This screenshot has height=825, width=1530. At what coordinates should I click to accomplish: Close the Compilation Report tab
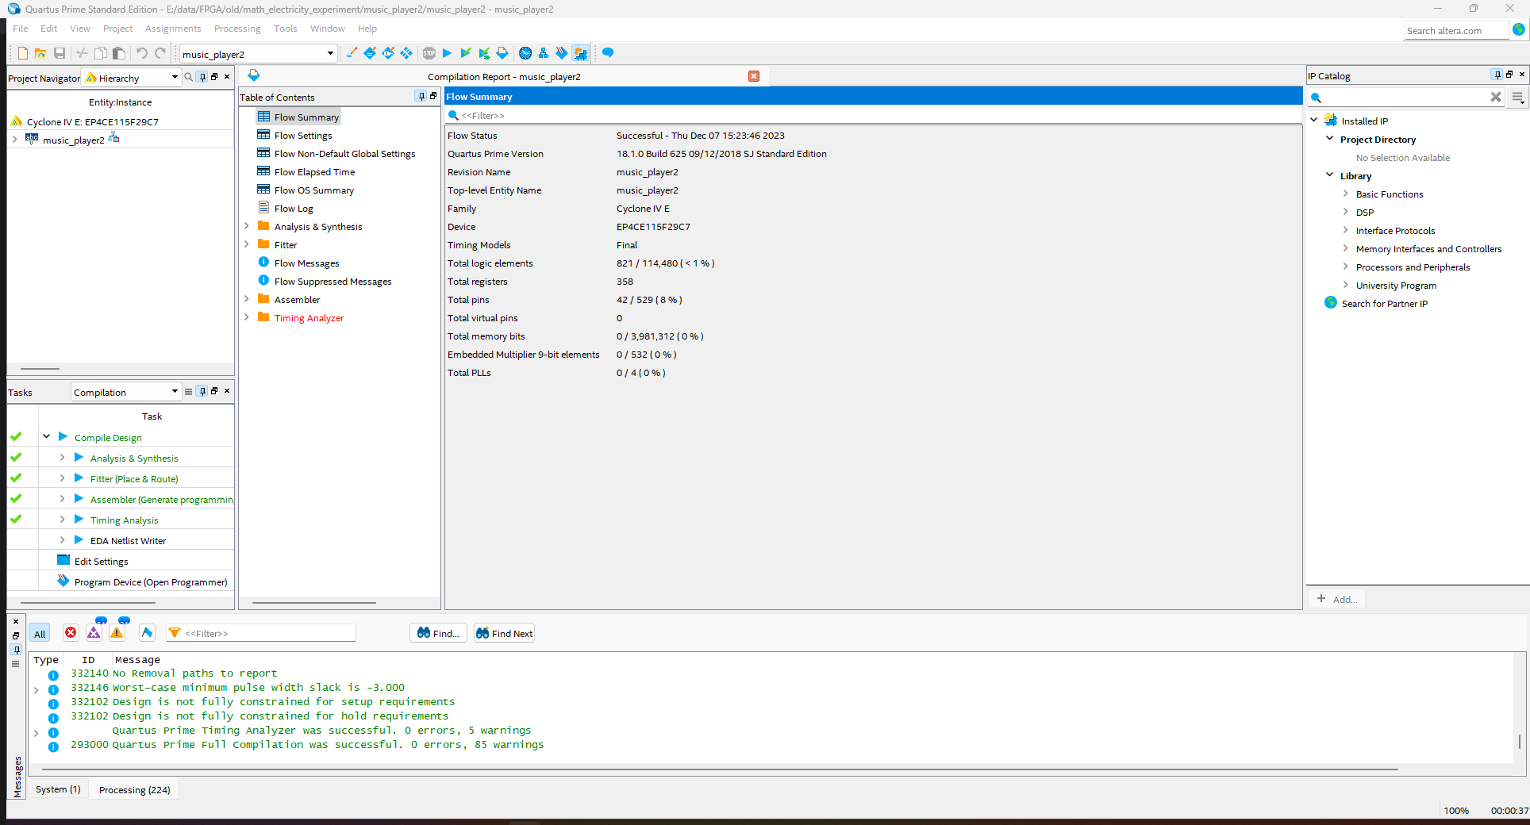pos(754,76)
